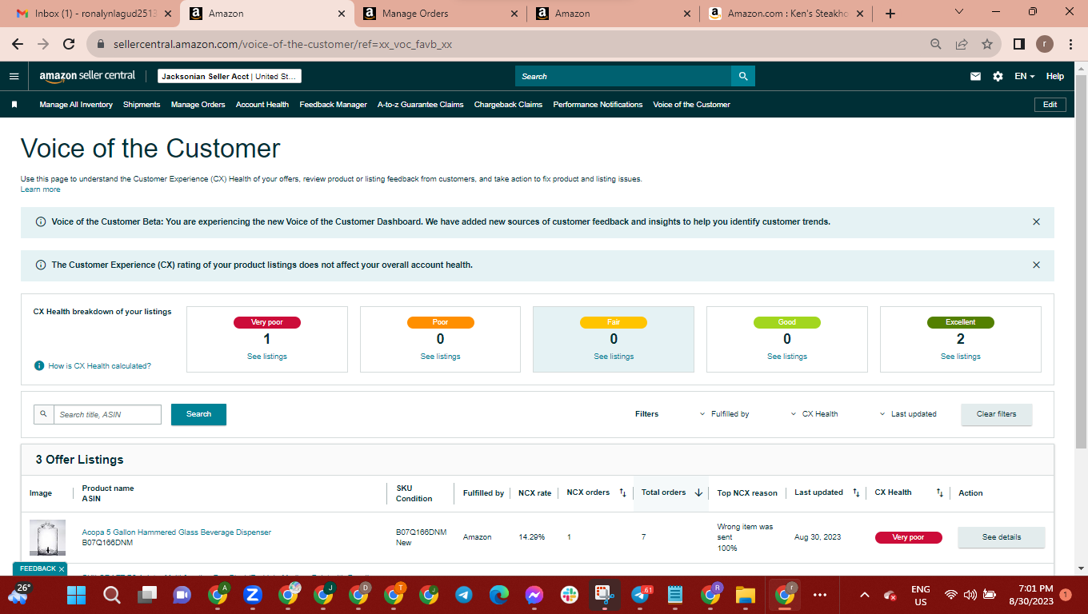Open the Chrome profile avatar
This screenshot has height=614, width=1088.
(x=1045, y=45)
